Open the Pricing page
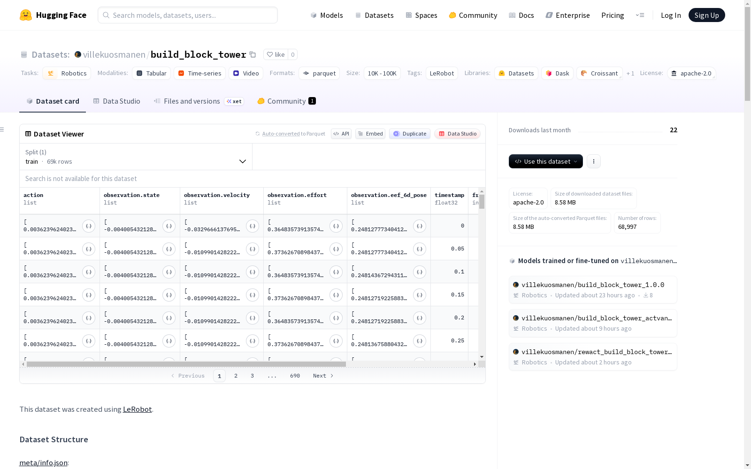This screenshot has height=469, width=751. (x=613, y=15)
